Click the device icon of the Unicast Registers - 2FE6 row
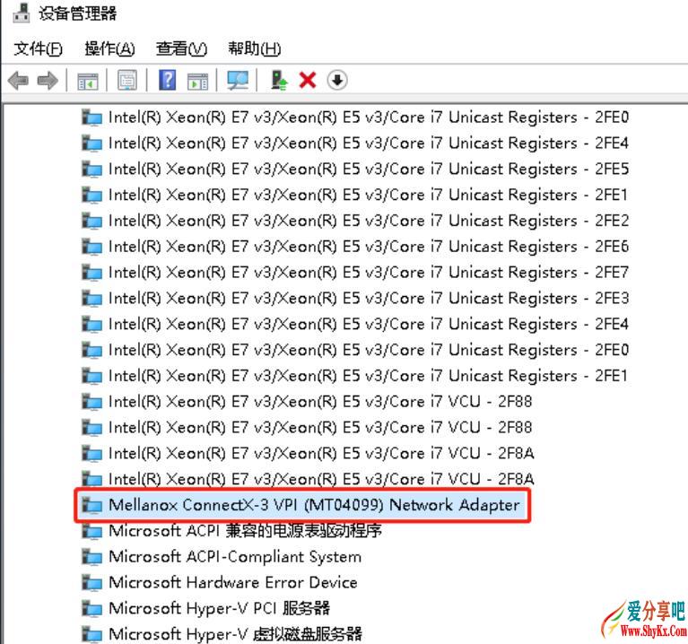Image resolution: width=688 pixels, height=644 pixels. pyautogui.click(x=92, y=247)
